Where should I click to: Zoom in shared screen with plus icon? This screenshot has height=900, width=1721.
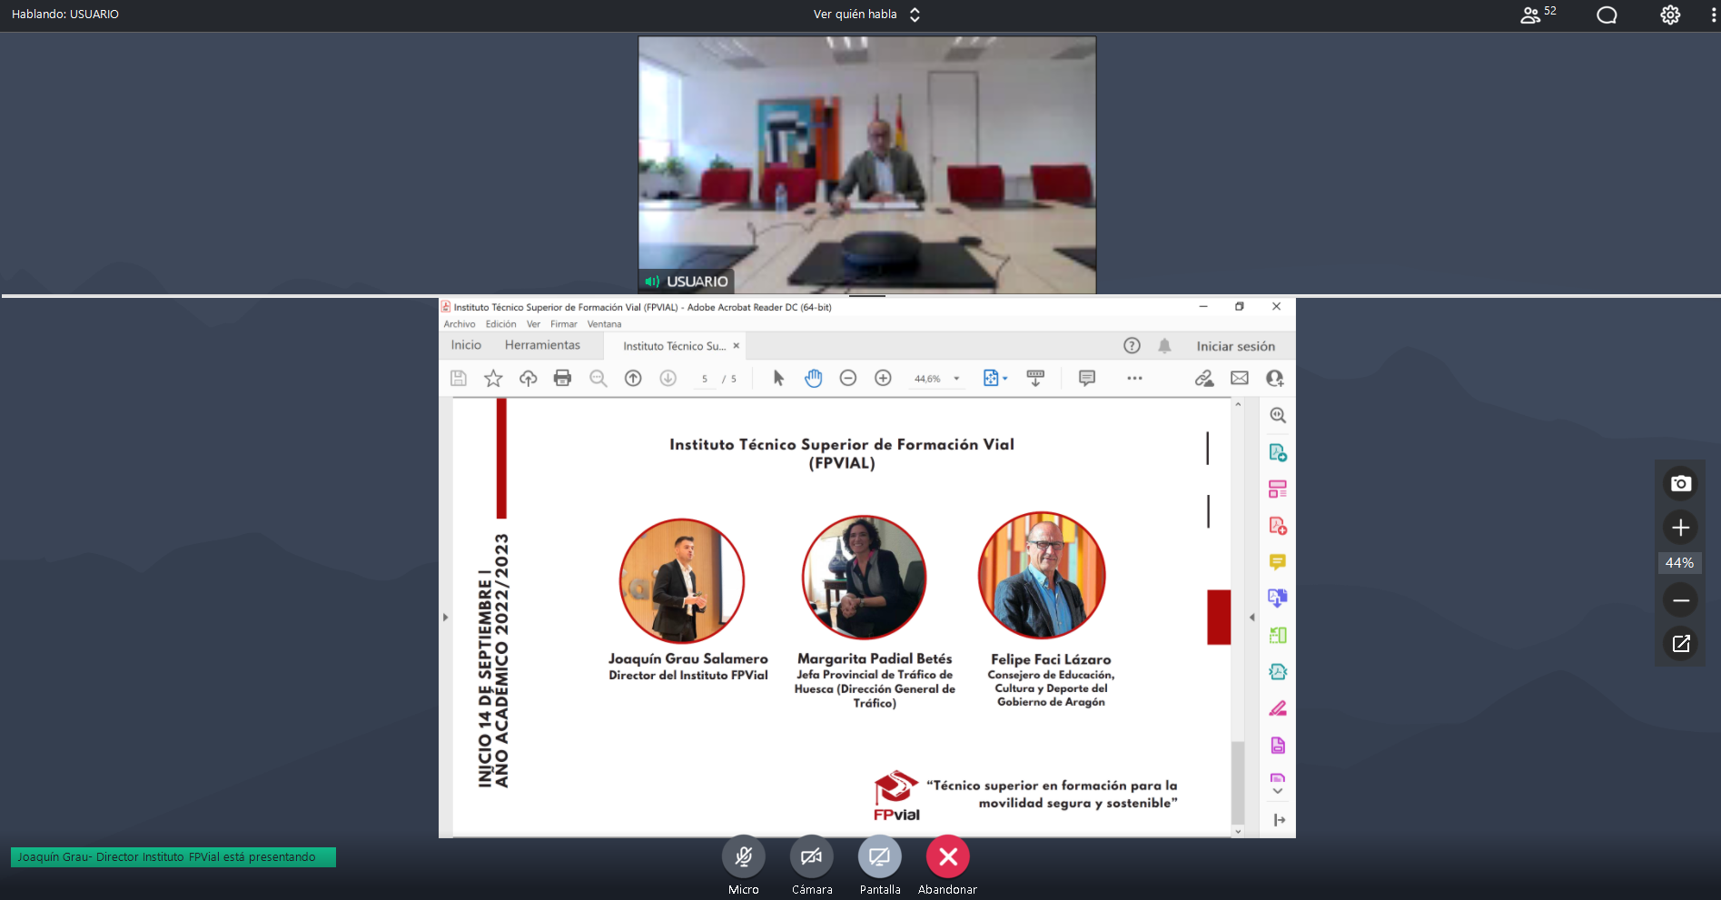1680,528
